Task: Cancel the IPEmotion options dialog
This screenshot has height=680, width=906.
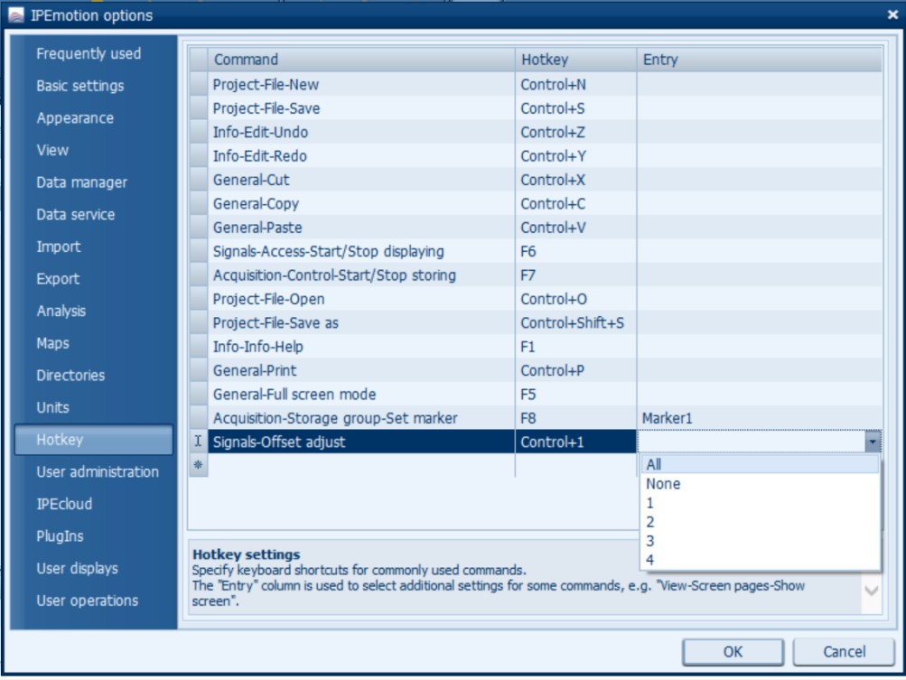Action: point(844,652)
